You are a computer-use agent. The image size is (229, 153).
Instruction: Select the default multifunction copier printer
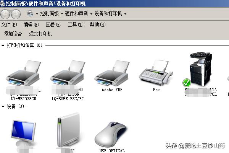click(200, 69)
